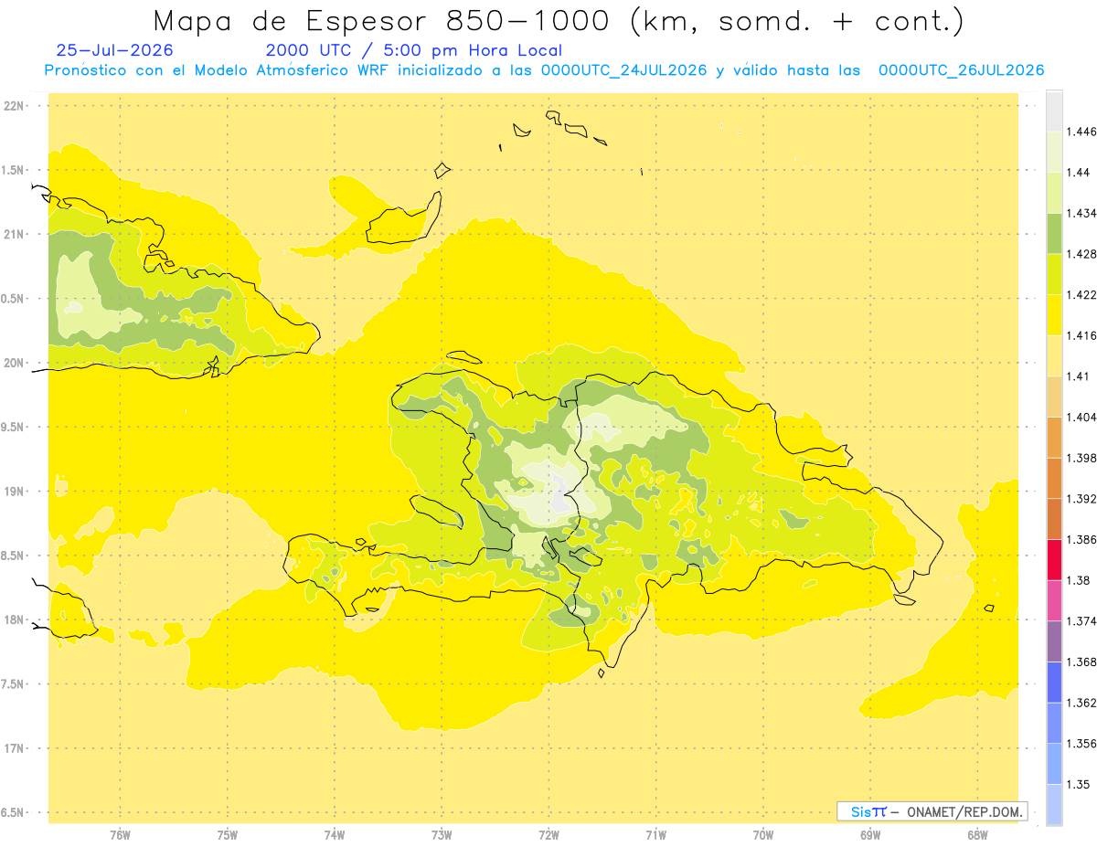Select legend value '1.35'
This screenshot has width=1097, height=847.
[1080, 784]
